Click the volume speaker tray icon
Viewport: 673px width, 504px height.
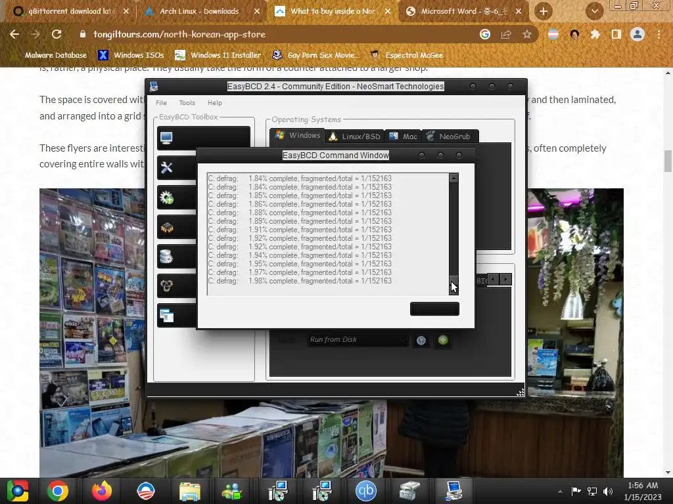click(608, 492)
